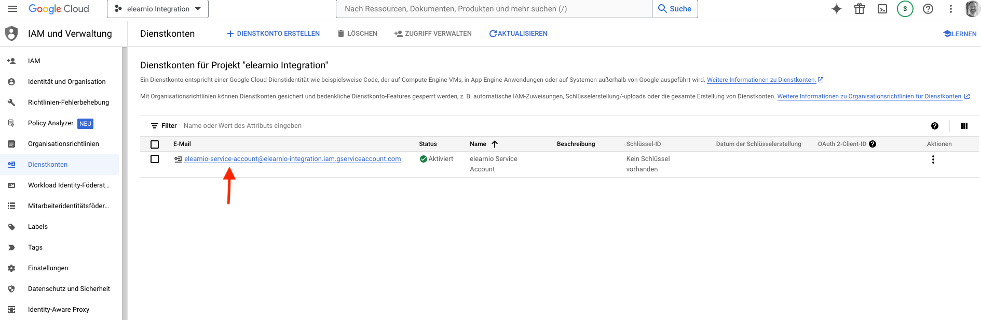
Task: Click the IAM und Verwaltung shield icon
Action: point(11,34)
